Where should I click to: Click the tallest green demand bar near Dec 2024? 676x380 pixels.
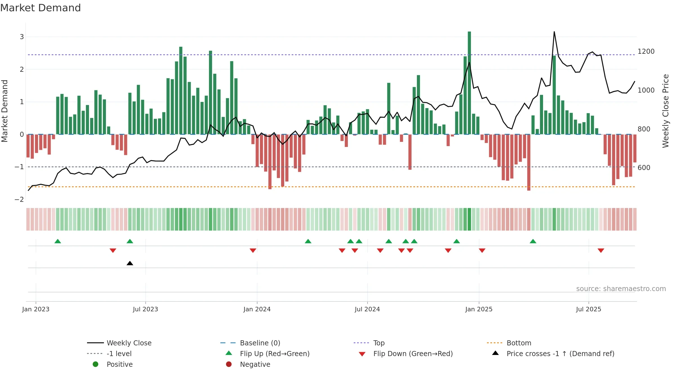(469, 83)
